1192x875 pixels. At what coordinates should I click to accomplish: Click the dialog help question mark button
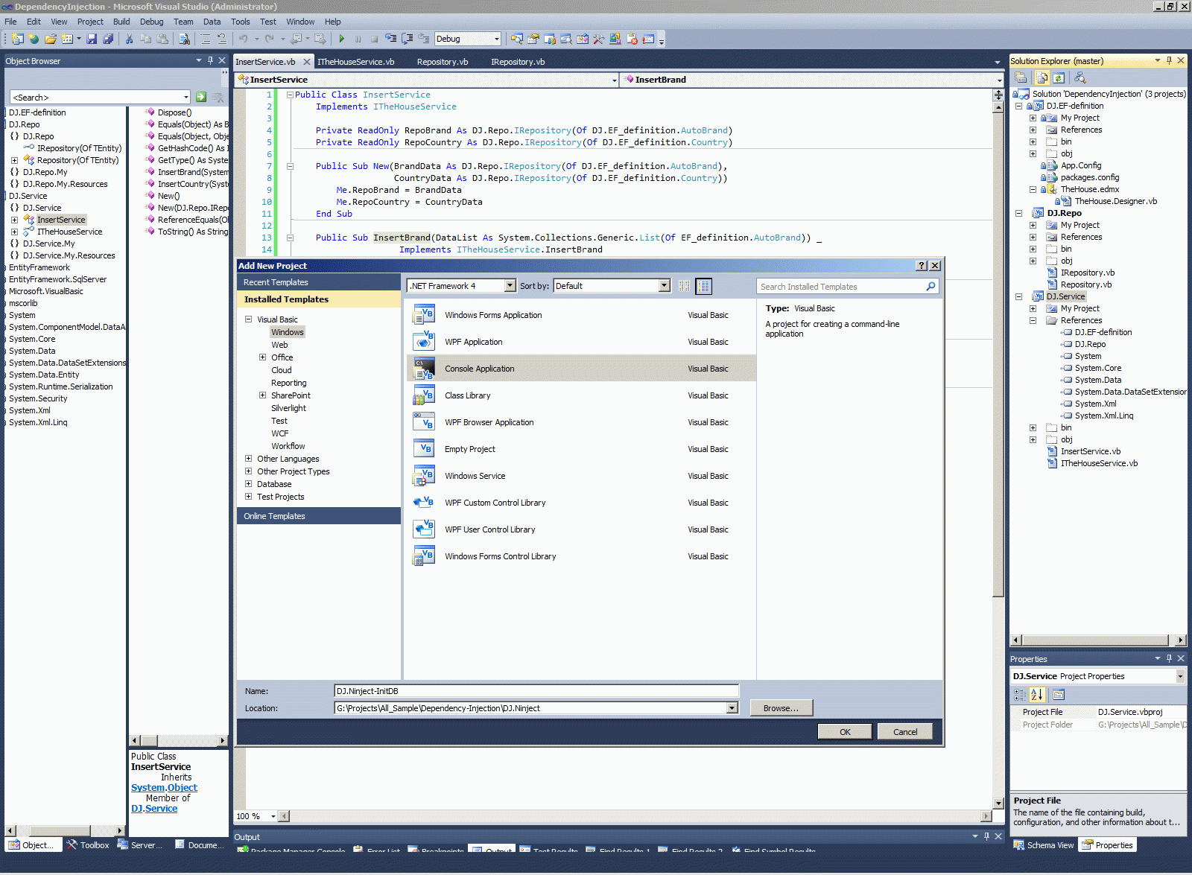tap(922, 266)
